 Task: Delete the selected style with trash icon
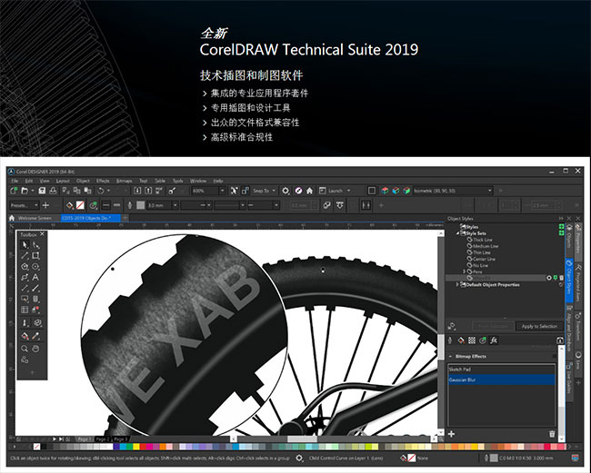click(562, 278)
